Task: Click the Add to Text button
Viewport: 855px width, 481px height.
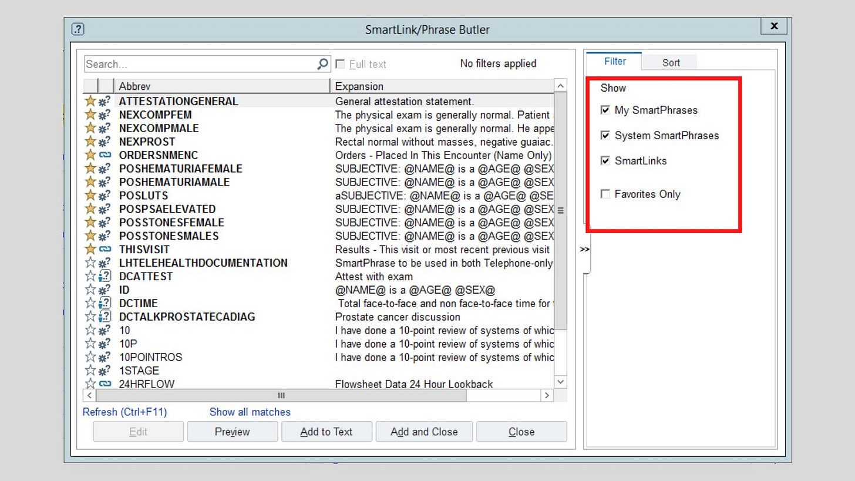Action: pos(326,432)
